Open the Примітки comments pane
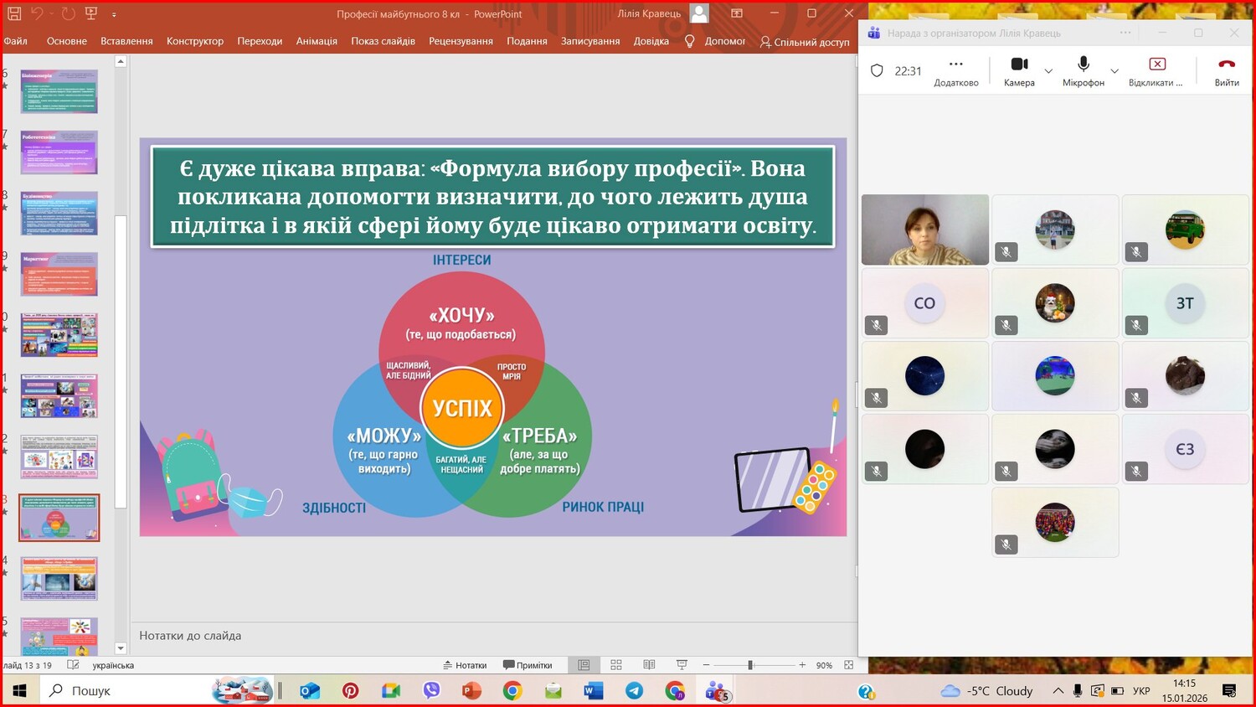Image resolution: width=1256 pixels, height=707 pixels. point(528,665)
